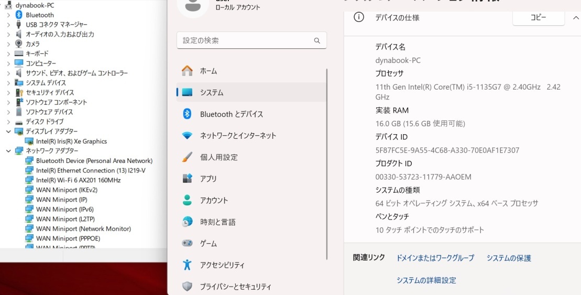Open システムの保護 link
Image resolution: width=581 pixels, height=295 pixels.
coord(509,258)
